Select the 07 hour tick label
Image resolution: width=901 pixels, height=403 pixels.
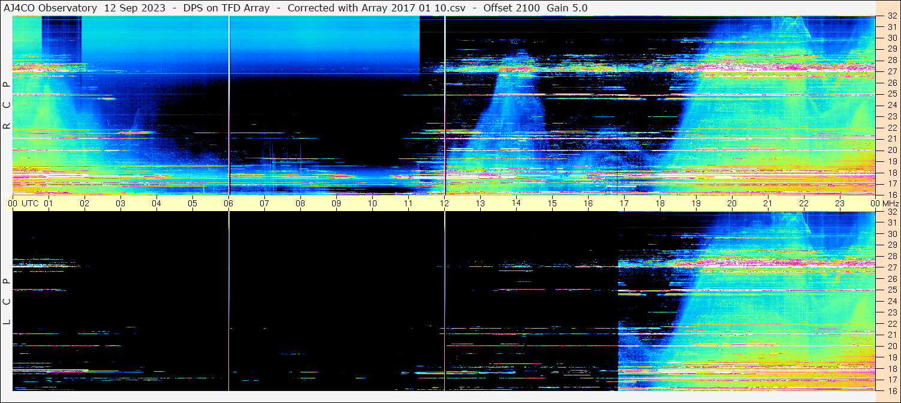click(x=264, y=203)
